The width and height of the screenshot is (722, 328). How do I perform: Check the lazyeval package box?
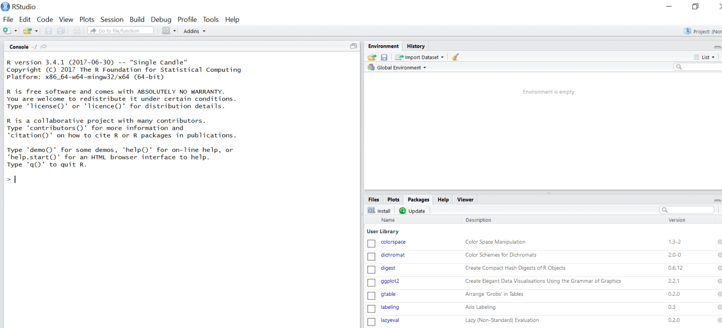tap(372, 322)
